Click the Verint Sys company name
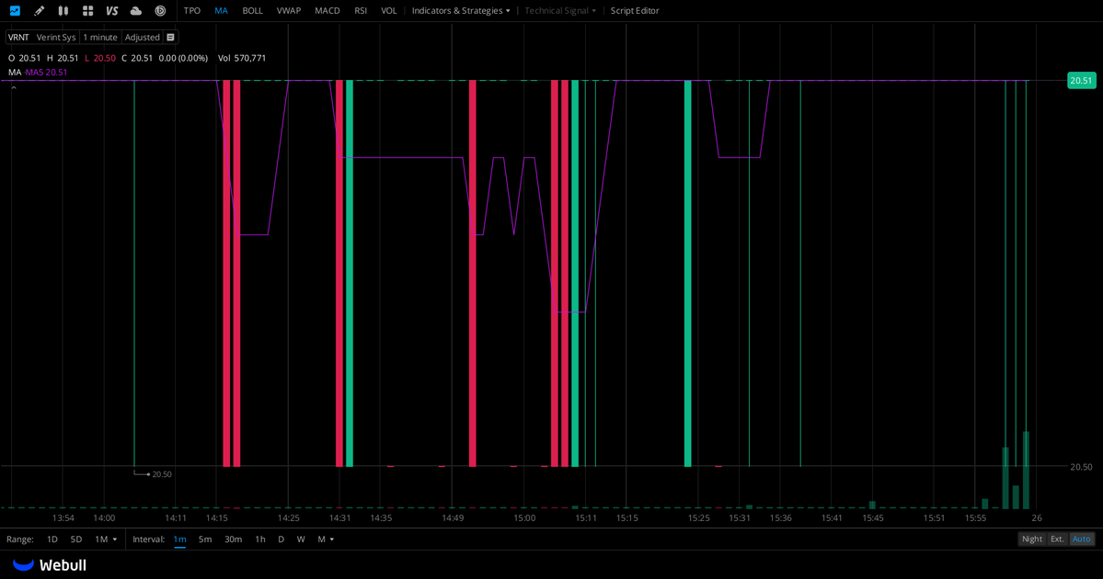1103x579 pixels. [55, 38]
